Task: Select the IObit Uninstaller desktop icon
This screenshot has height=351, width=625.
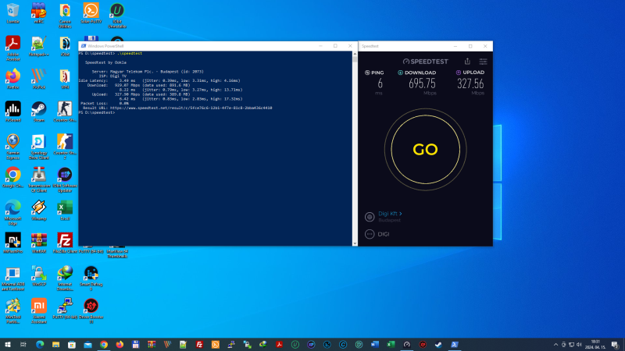Action: pos(116,15)
